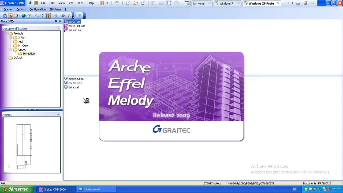
Task: Select the judi folder
Action: coord(20,42)
